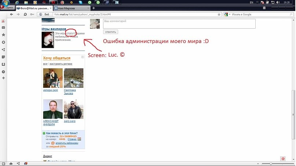Add a panel with plus icon

tap(3, 78)
